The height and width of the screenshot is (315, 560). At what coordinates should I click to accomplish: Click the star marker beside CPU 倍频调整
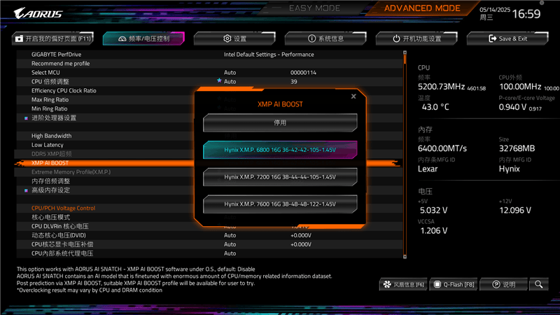pos(219,80)
